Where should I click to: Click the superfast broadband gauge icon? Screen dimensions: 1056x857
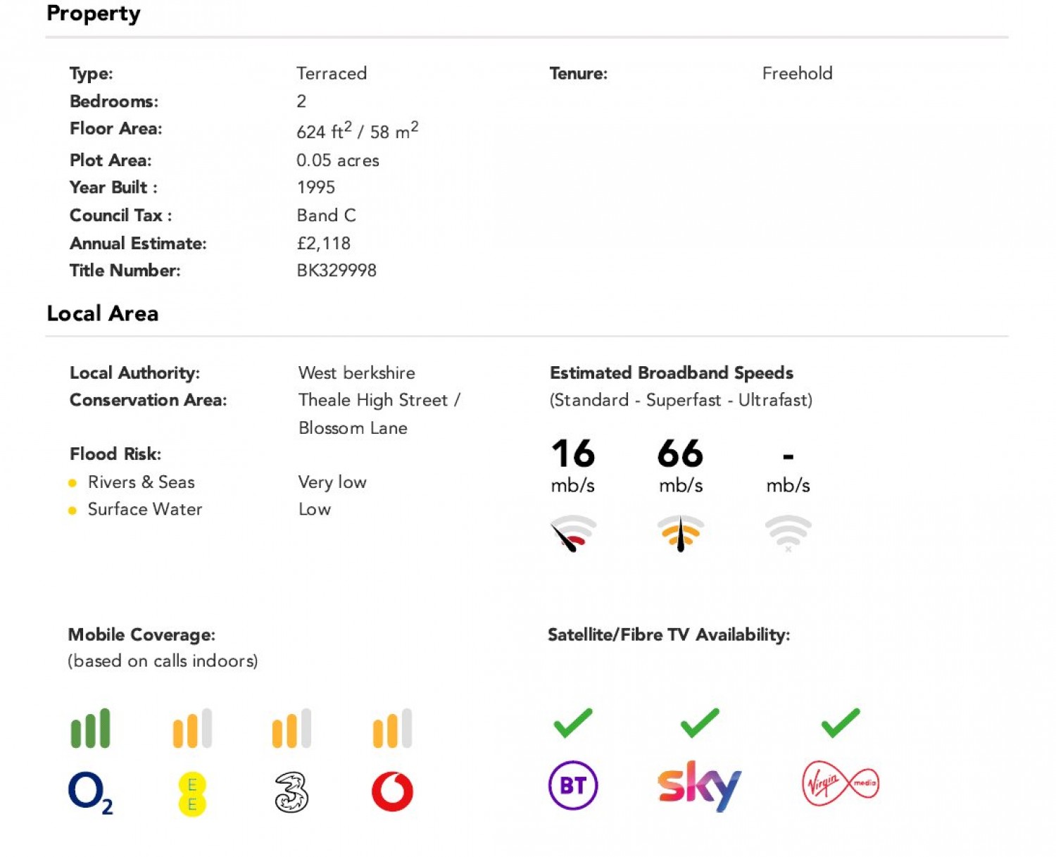point(681,534)
